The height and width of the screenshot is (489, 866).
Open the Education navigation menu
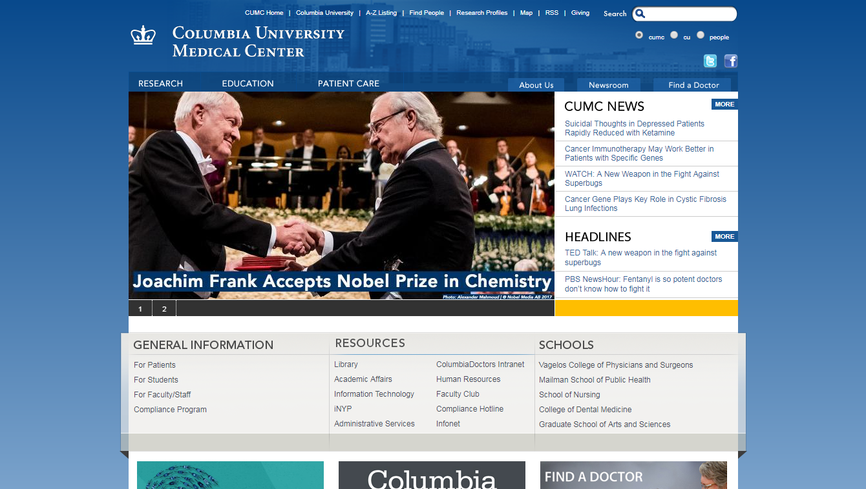tap(248, 83)
